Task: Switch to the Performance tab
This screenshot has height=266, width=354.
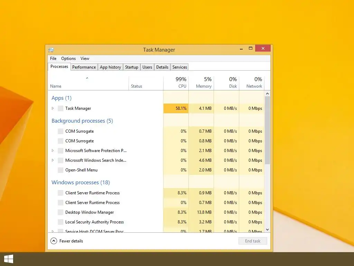Action: (x=84, y=67)
